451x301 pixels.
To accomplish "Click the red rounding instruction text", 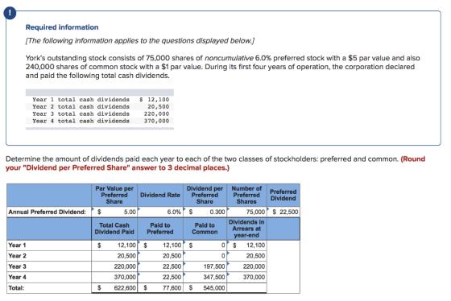I will [215, 163].
